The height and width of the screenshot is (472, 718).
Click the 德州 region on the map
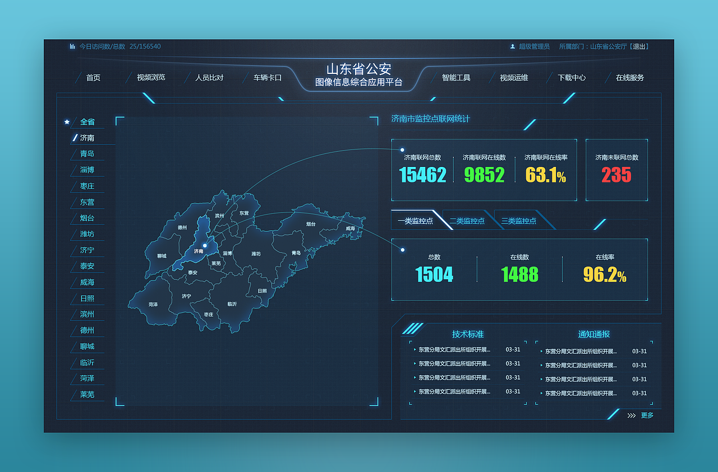point(182,228)
